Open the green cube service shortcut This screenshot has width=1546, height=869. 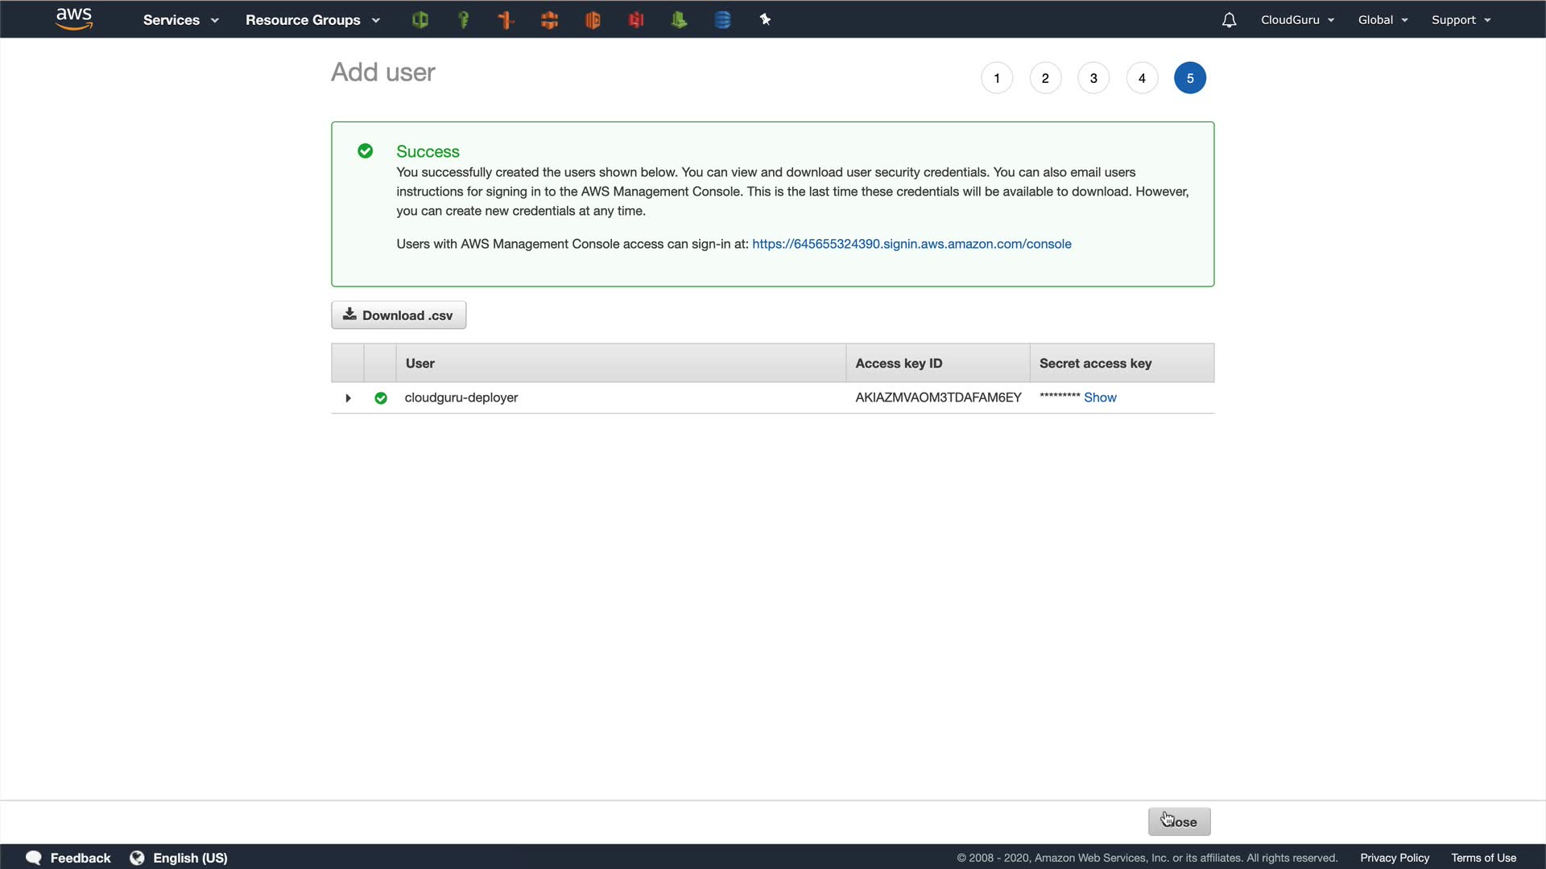point(420,20)
